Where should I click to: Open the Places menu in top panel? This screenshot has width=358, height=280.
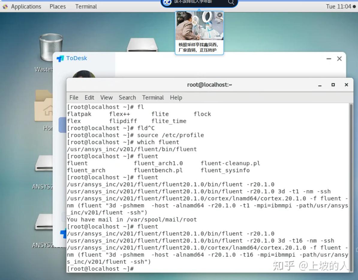(x=58, y=6)
